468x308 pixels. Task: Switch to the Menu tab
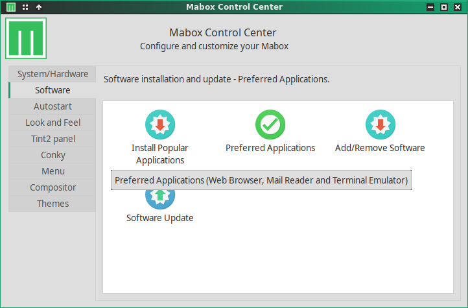coord(53,171)
